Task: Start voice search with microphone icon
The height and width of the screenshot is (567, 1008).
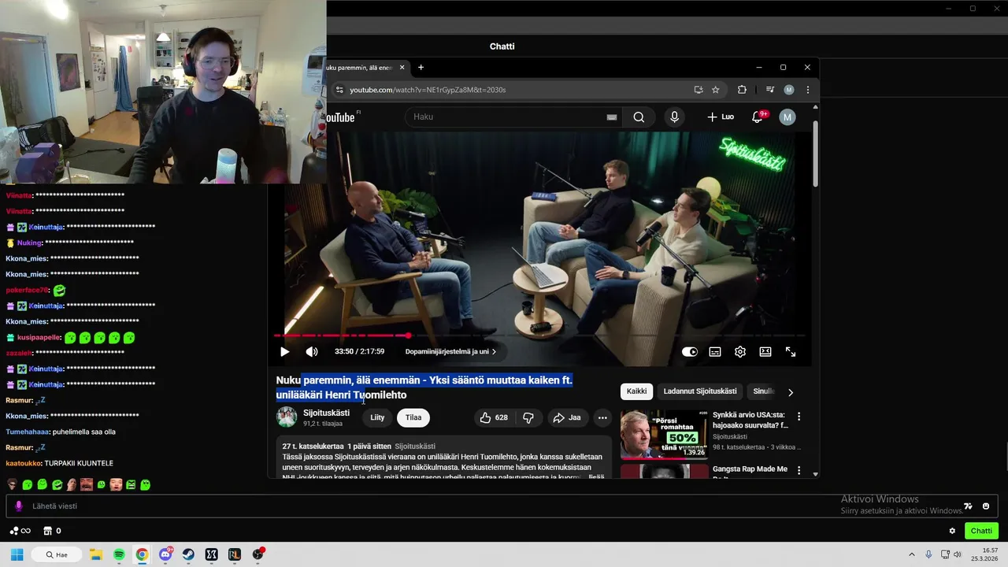Action: 674,117
